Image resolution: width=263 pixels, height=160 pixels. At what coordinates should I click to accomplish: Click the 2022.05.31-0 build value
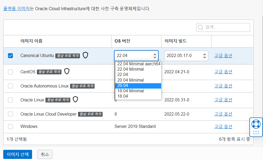[x=177, y=100]
